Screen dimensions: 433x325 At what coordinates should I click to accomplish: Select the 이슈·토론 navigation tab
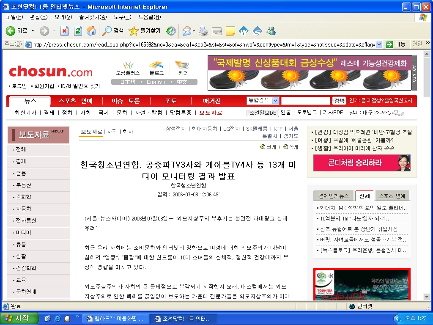pyautogui.click(x=126, y=101)
